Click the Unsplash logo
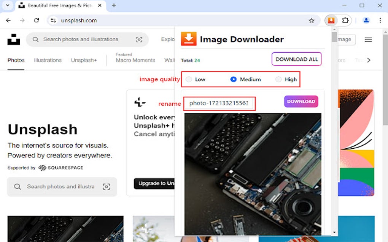 (14, 39)
